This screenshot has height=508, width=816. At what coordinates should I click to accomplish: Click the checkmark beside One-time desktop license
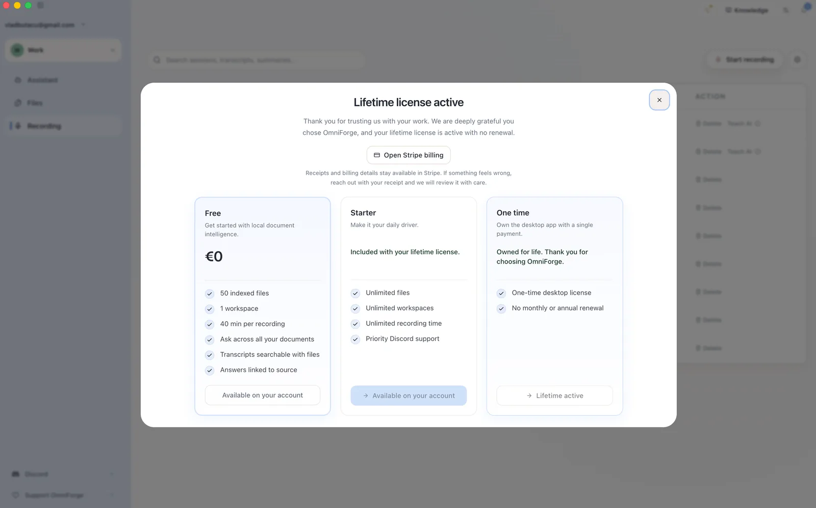click(x=501, y=293)
